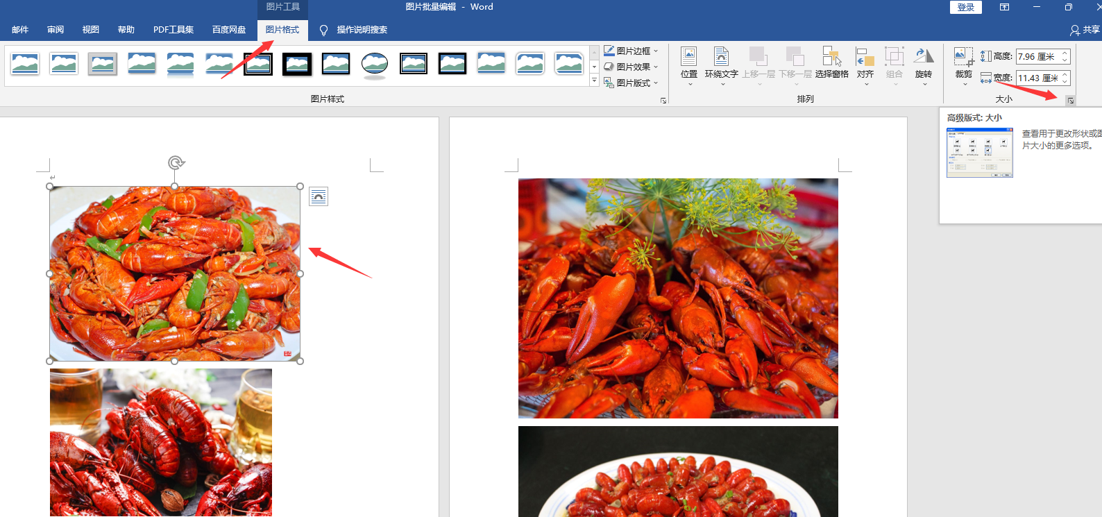Expand the picture styles gallery more button
The width and height of the screenshot is (1102, 517).
pyautogui.click(x=594, y=80)
